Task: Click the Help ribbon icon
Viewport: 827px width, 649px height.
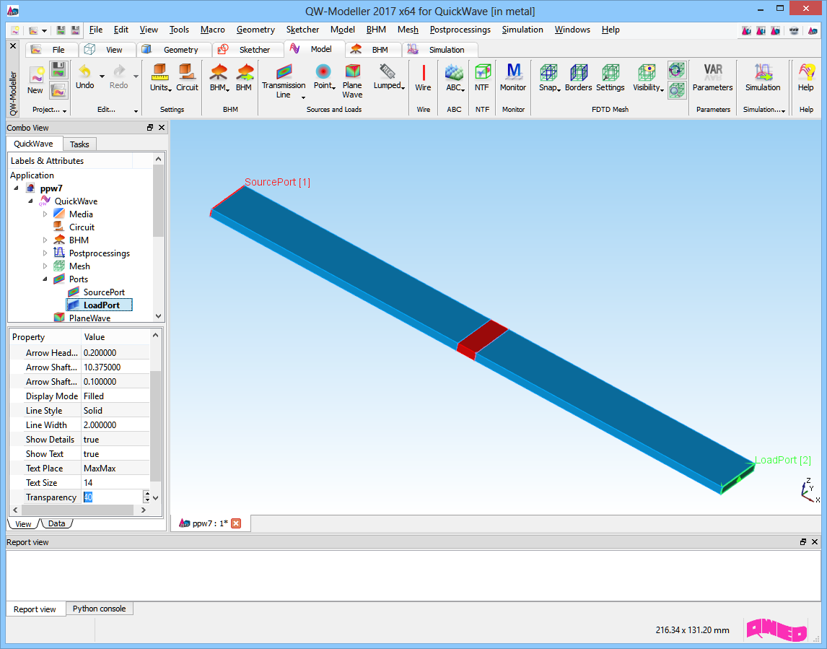Action: pos(806,71)
